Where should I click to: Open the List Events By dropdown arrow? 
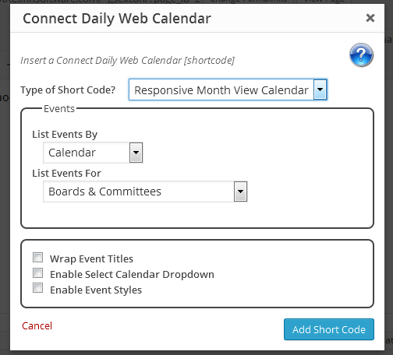pyautogui.click(x=136, y=153)
